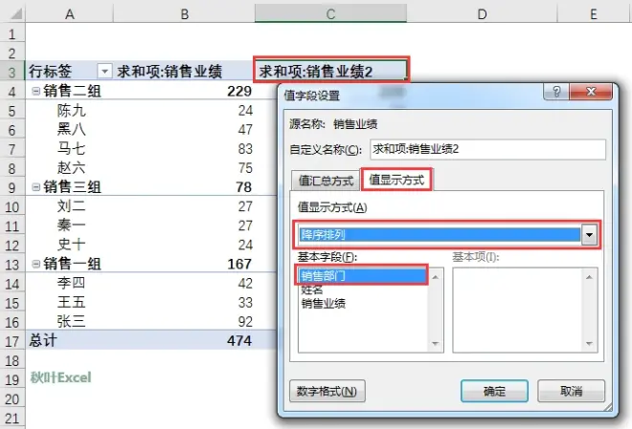
Task: Click the 张三 cell
Action: click(x=71, y=321)
